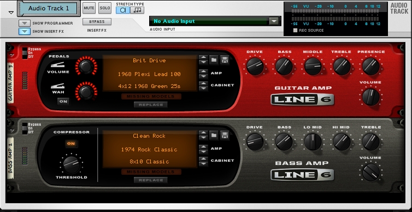Enable the REC SOURCE checkbox

[x=295, y=30]
